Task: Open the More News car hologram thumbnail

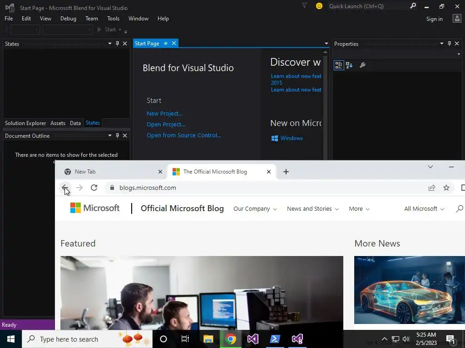Action: (x=410, y=290)
